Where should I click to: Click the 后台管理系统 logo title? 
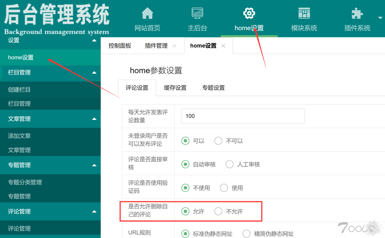tap(57, 15)
